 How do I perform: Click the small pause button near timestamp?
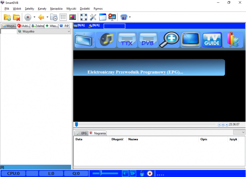223,125
